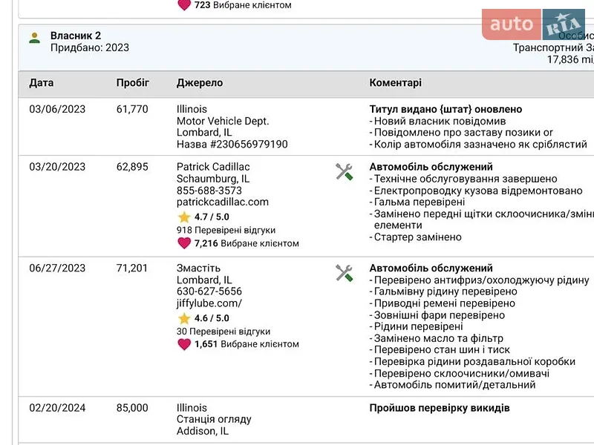Click the Автомобіль помитий/детальний line
594x445 pixels.
pos(454,385)
